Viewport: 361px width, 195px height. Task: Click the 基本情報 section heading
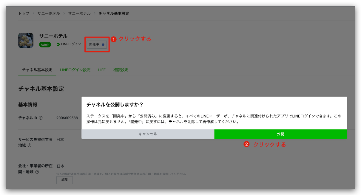(28, 105)
